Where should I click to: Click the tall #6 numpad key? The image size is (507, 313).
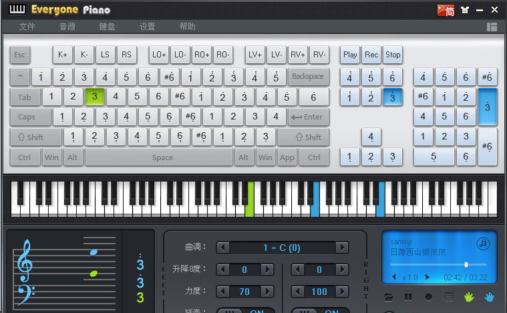[487, 147]
